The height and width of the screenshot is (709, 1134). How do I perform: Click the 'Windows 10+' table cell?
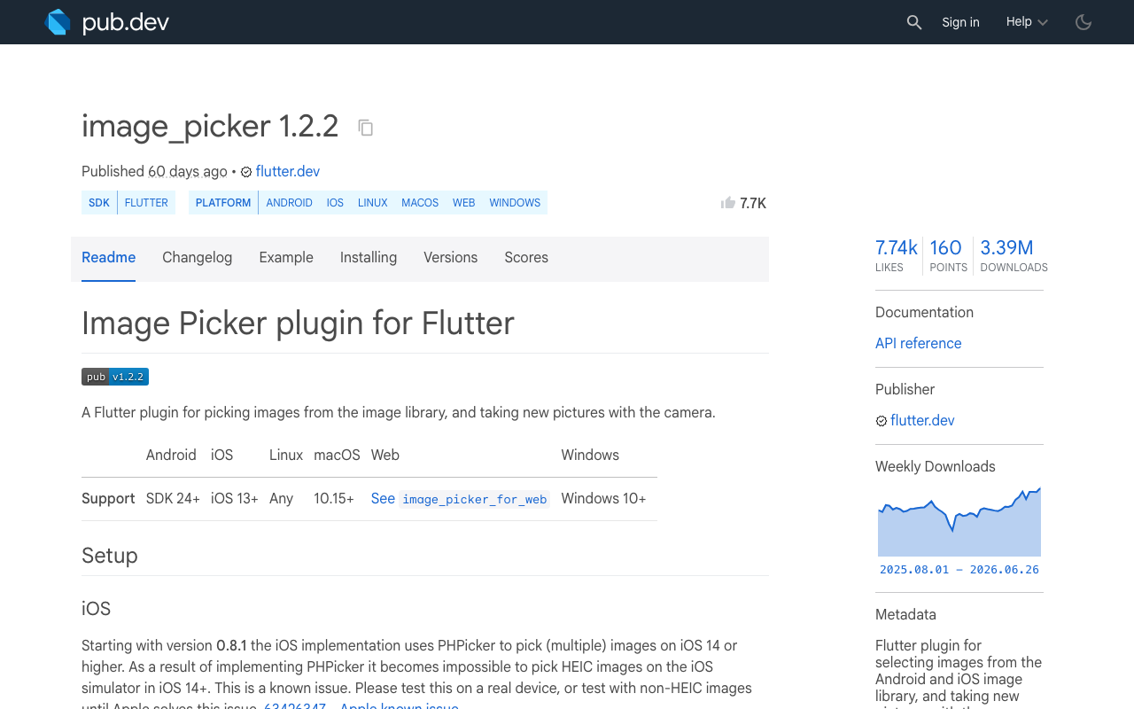click(x=603, y=499)
